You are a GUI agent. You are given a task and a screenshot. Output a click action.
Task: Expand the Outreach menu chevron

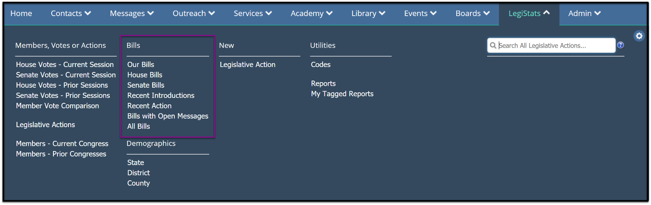tap(212, 13)
